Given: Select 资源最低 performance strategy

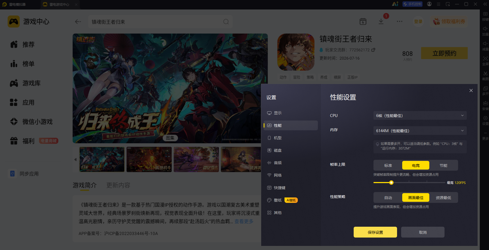Looking at the screenshot, I should [443, 197].
